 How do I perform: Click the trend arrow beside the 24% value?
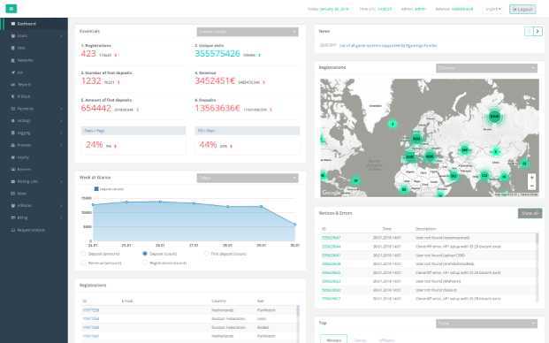(115, 146)
